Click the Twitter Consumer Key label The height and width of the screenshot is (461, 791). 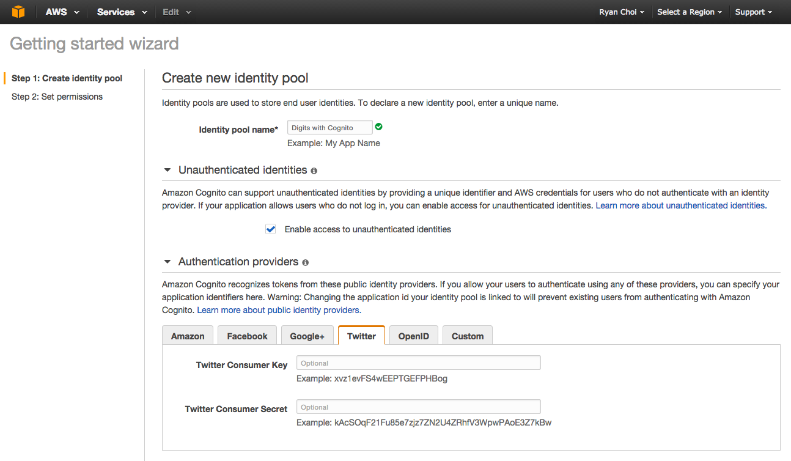click(241, 365)
